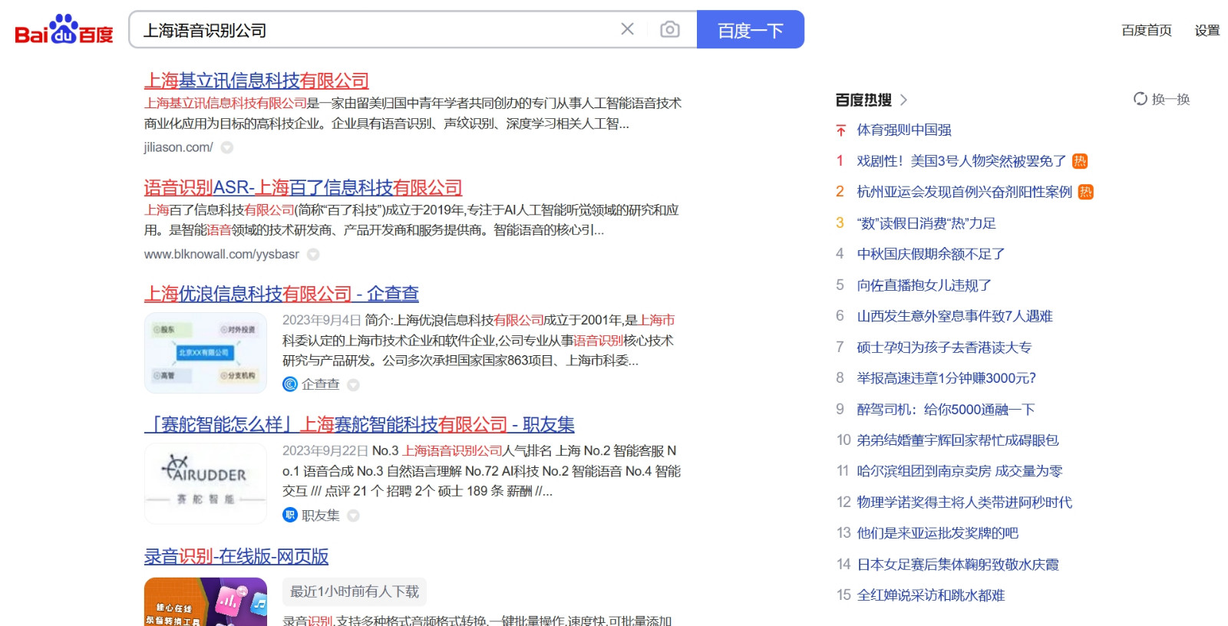Click highlighted 上海语音识别公司 in 赛舵 snippet
This screenshot has width=1228, height=626.
452,450
